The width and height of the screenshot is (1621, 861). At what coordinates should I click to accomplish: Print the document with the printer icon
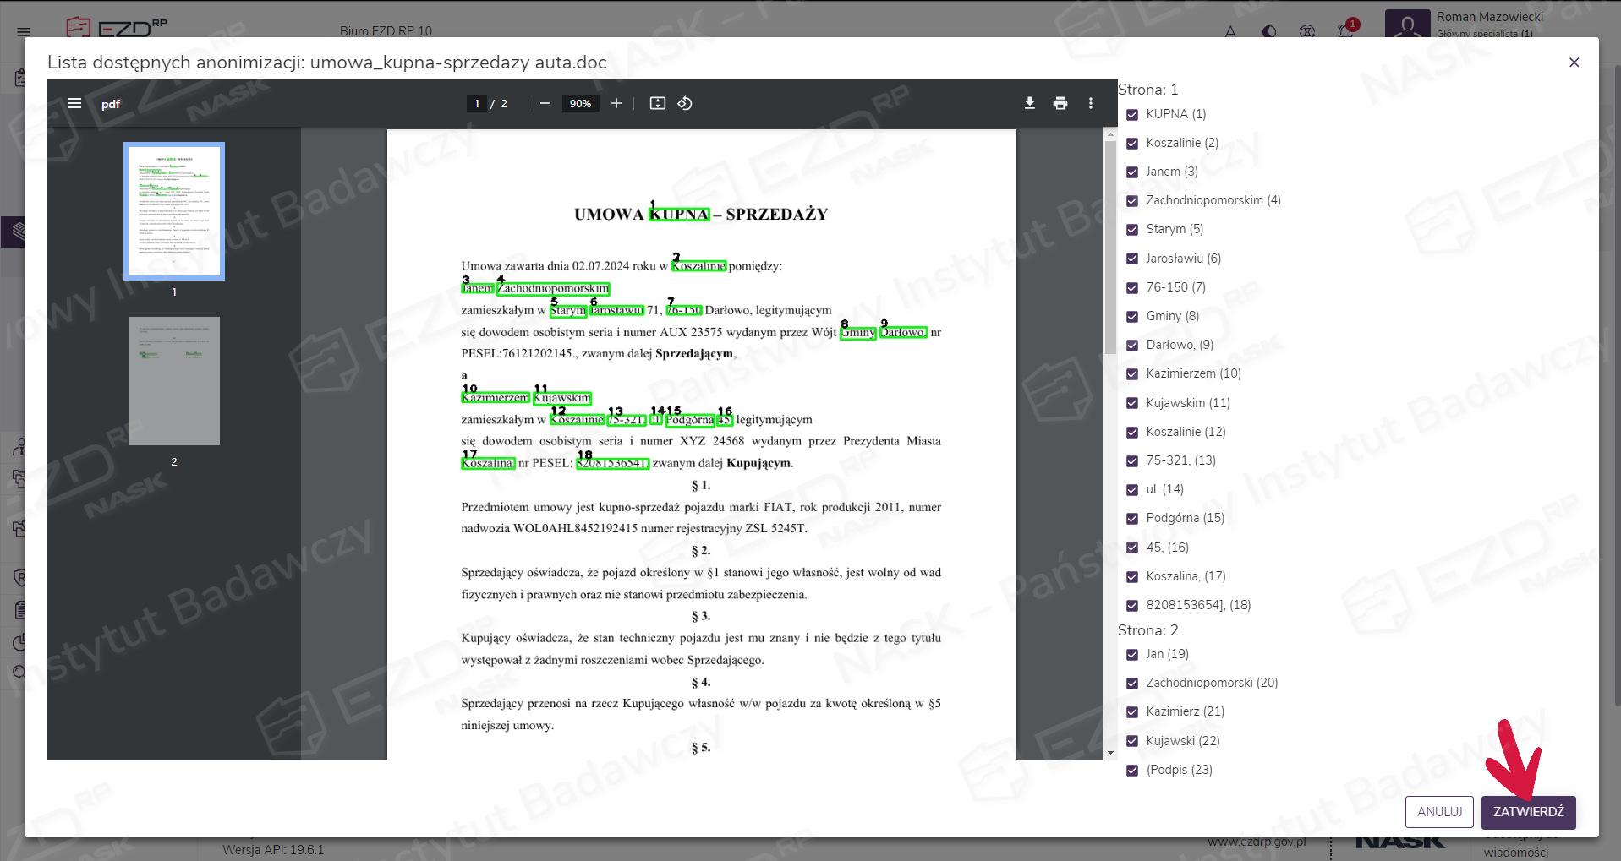(1060, 103)
